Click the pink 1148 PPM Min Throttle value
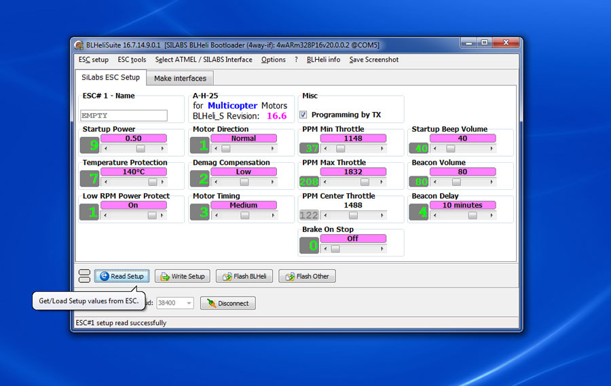The image size is (611, 386). [x=353, y=138]
